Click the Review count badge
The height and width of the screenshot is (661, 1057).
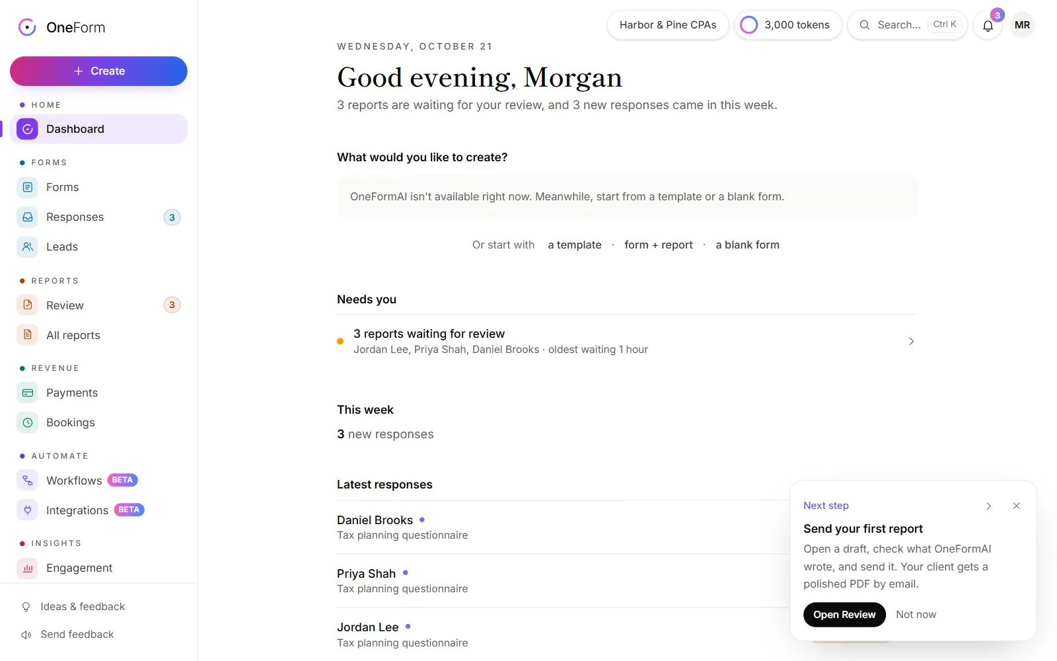pyautogui.click(x=172, y=305)
